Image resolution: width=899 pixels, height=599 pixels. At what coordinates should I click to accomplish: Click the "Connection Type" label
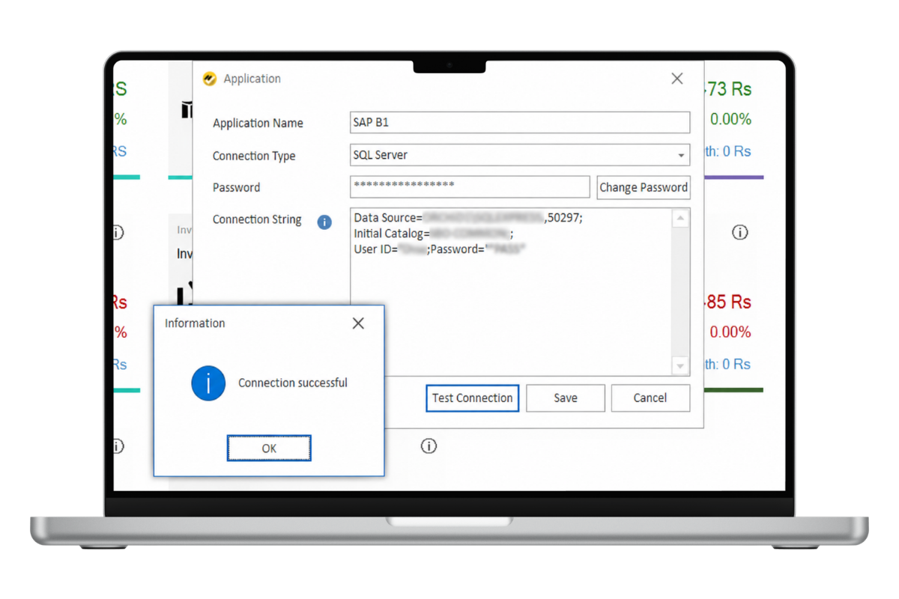click(254, 156)
